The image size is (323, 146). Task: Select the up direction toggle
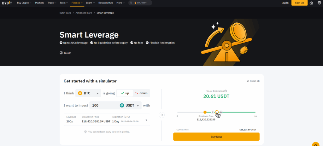(x=125, y=93)
